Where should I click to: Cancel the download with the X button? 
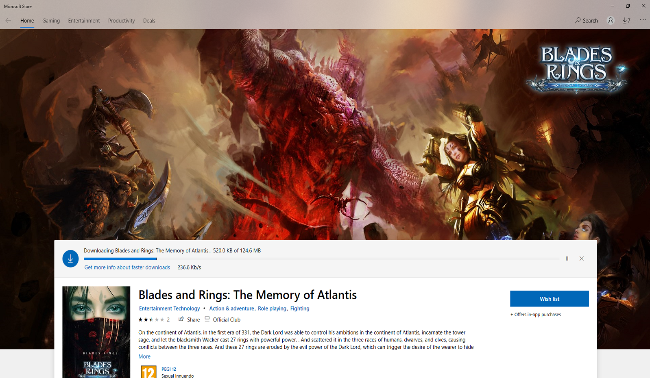[x=582, y=259]
